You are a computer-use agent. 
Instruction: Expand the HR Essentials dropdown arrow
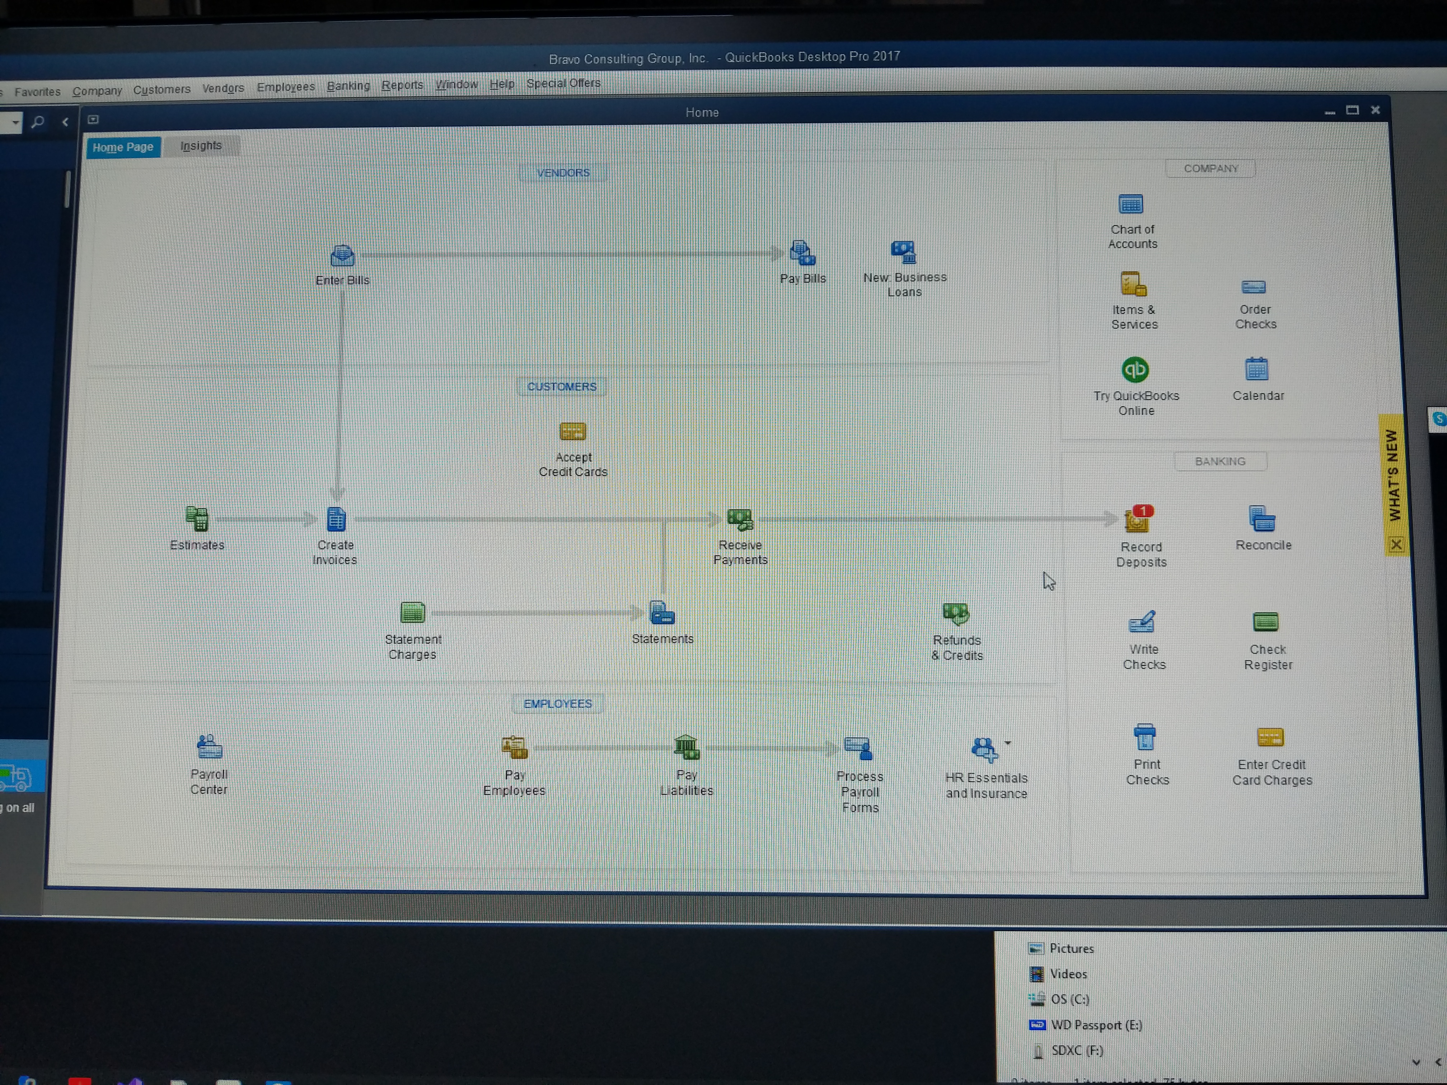1008,743
